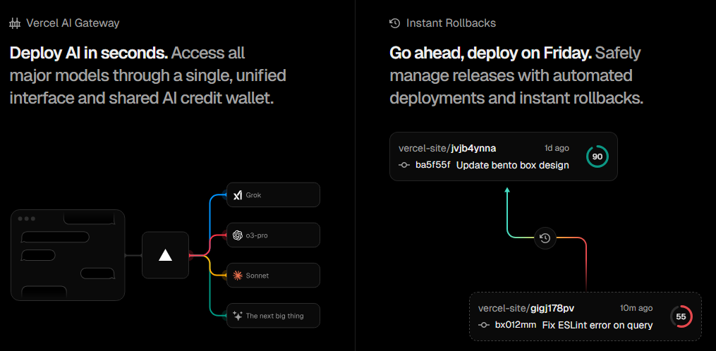Click the Vercel AI Gateway grid icon

15,23
